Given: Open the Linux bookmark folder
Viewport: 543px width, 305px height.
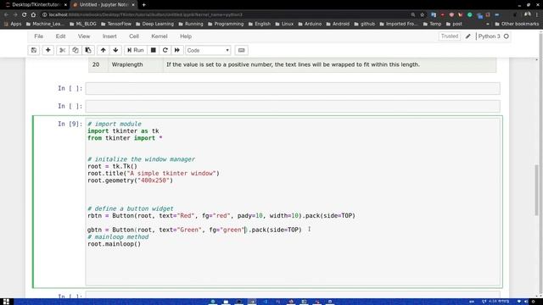Looking at the screenshot, I should pyautogui.click(x=284, y=24).
